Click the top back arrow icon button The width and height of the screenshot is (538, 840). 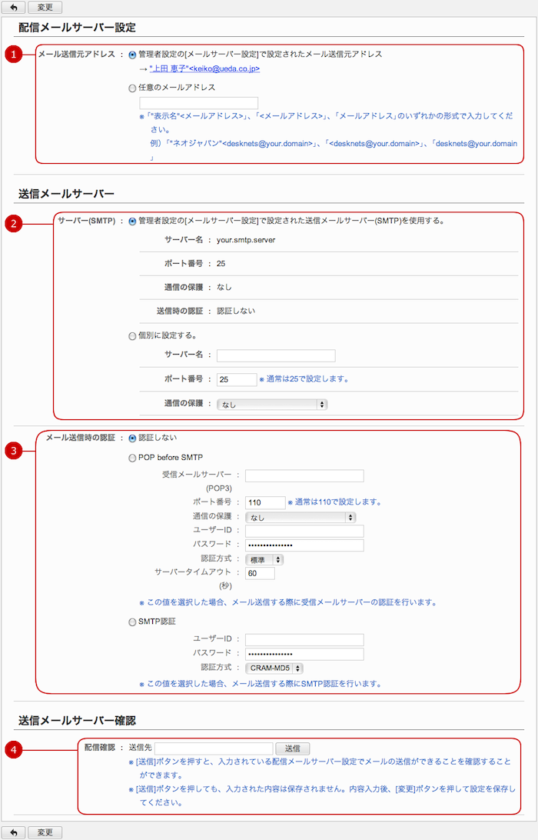(x=14, y=8)
